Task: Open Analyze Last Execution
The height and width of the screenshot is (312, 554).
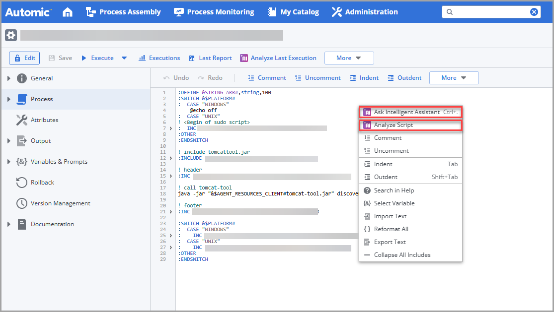Action: tap(278, 58)
